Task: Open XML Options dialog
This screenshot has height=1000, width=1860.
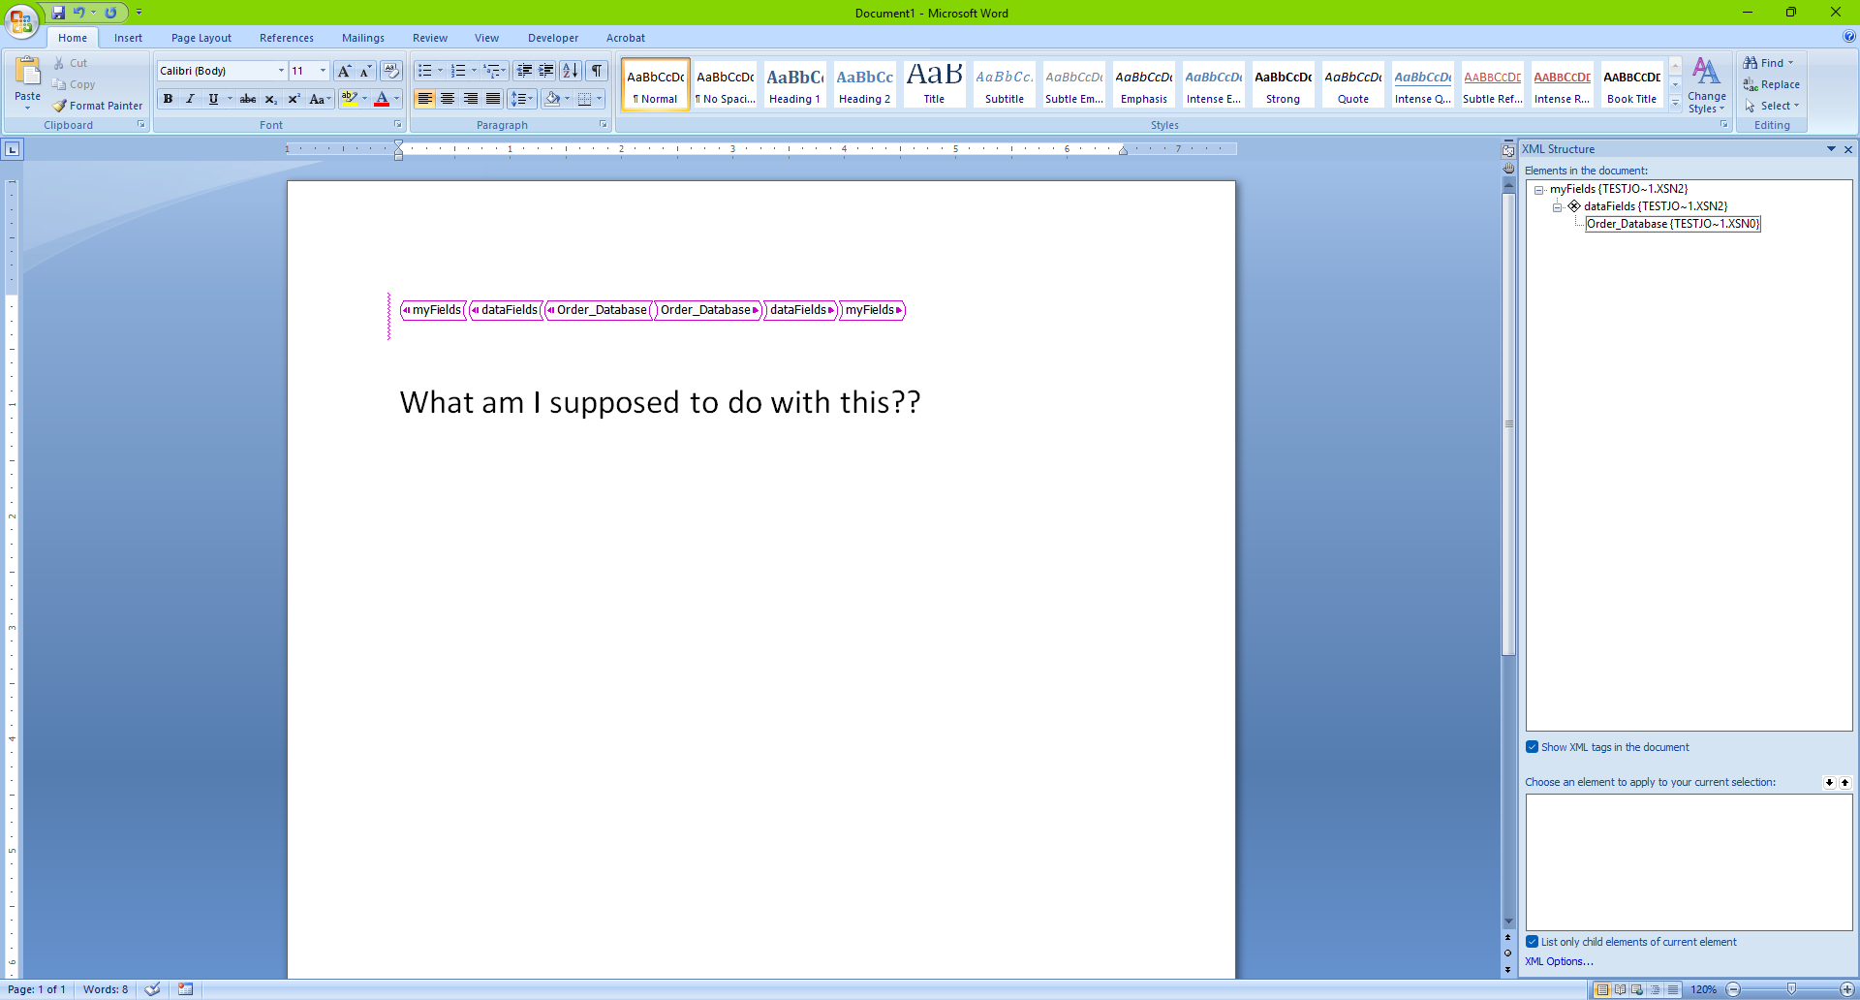Action: pos(1559,961)
